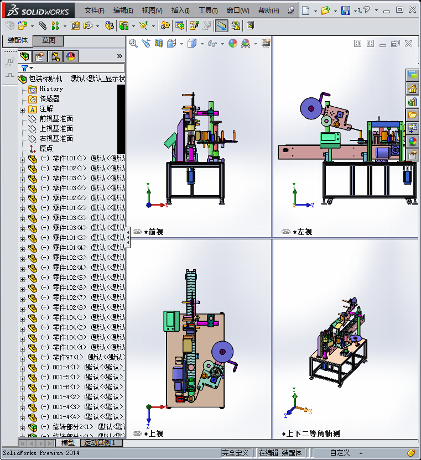Click the New document icon
This screenshot has height=460, width=421.
coord(306,11)
